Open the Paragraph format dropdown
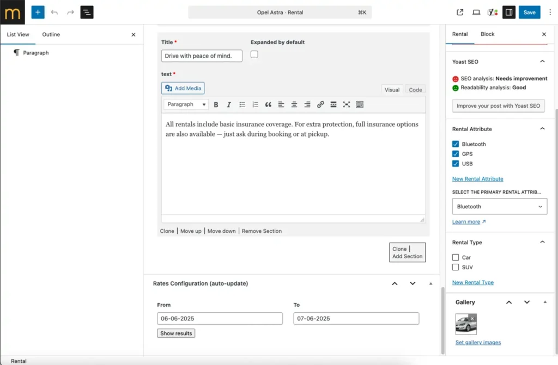This screenshot has width=558, height=365. pyautogui.click(x=186, y=104)
